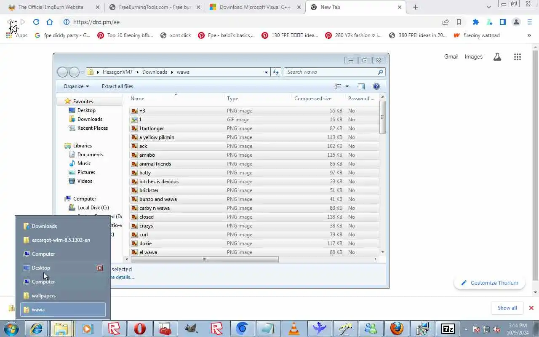Show more bookmarks overflow chevron

[x=529, y=35]
